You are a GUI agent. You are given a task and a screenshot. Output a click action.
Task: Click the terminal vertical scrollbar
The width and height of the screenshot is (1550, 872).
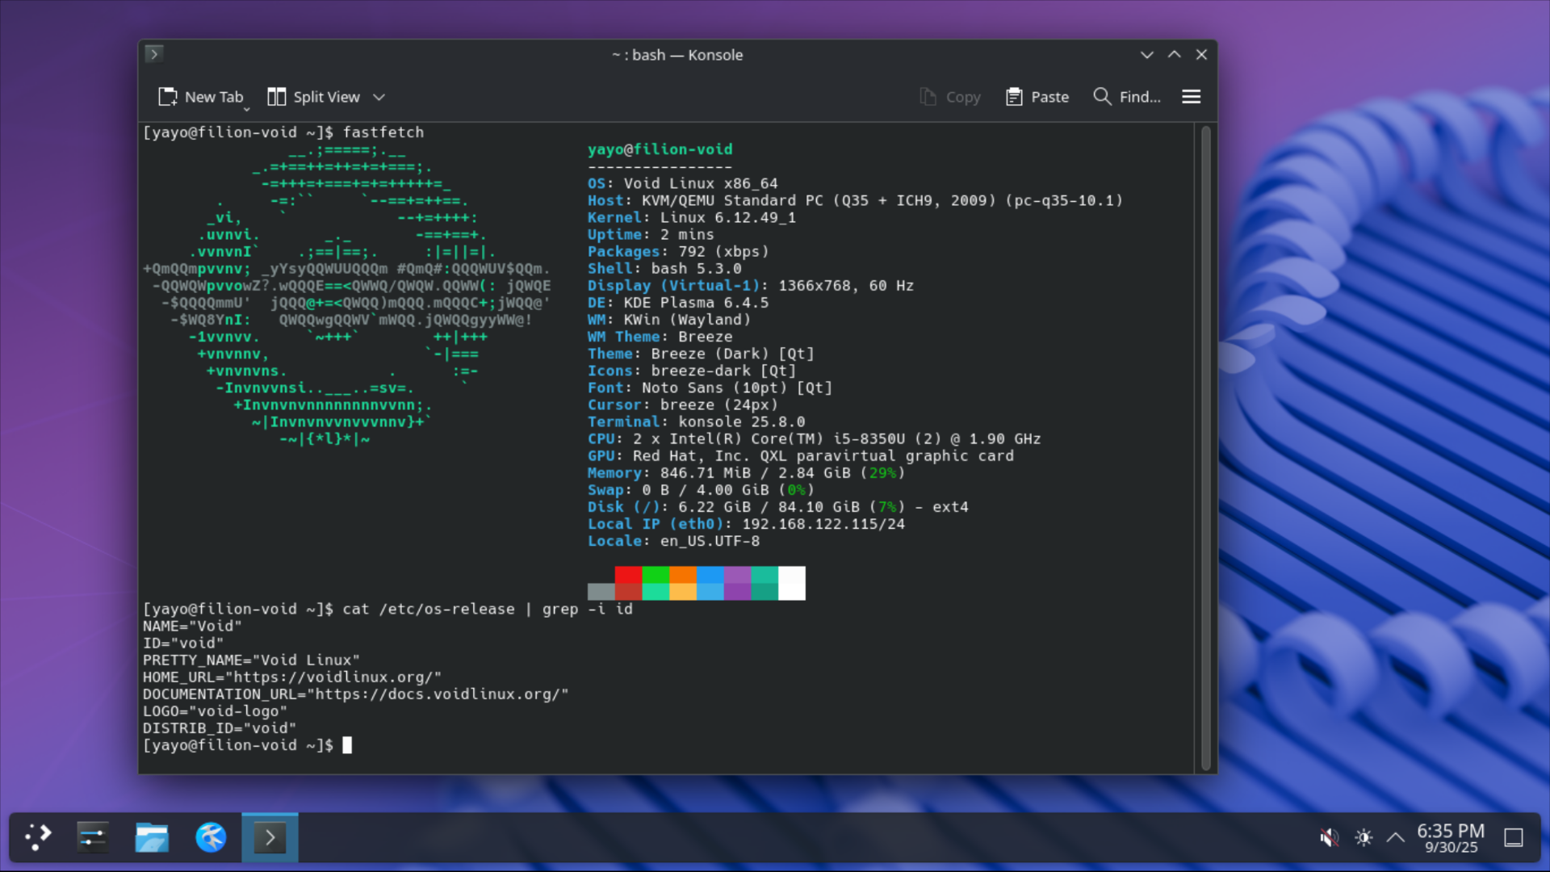pyautogui.click(x=1205, y=448)
